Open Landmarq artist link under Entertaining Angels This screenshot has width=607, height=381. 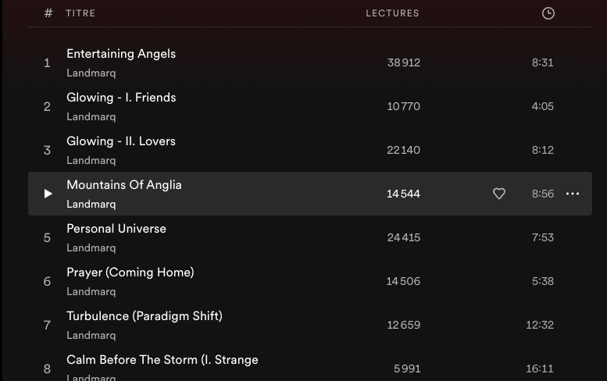pyautogui.click(x=91, y=73)
